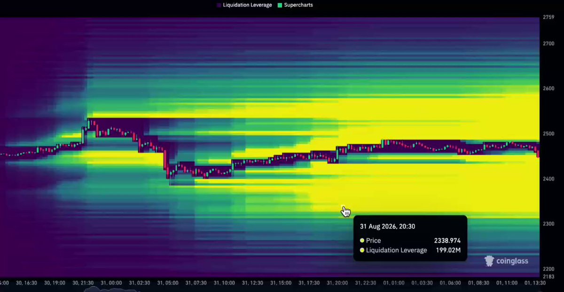Click the '01, 06:00' time axis label
The width and height of the screenshot is (564, 292).
click(x=450, y=283)
